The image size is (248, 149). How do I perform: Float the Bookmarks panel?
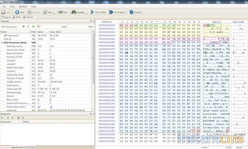click(x=91, y=114)
